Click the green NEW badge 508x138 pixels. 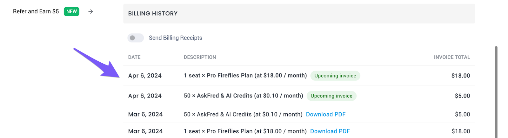tap(71, 12)
